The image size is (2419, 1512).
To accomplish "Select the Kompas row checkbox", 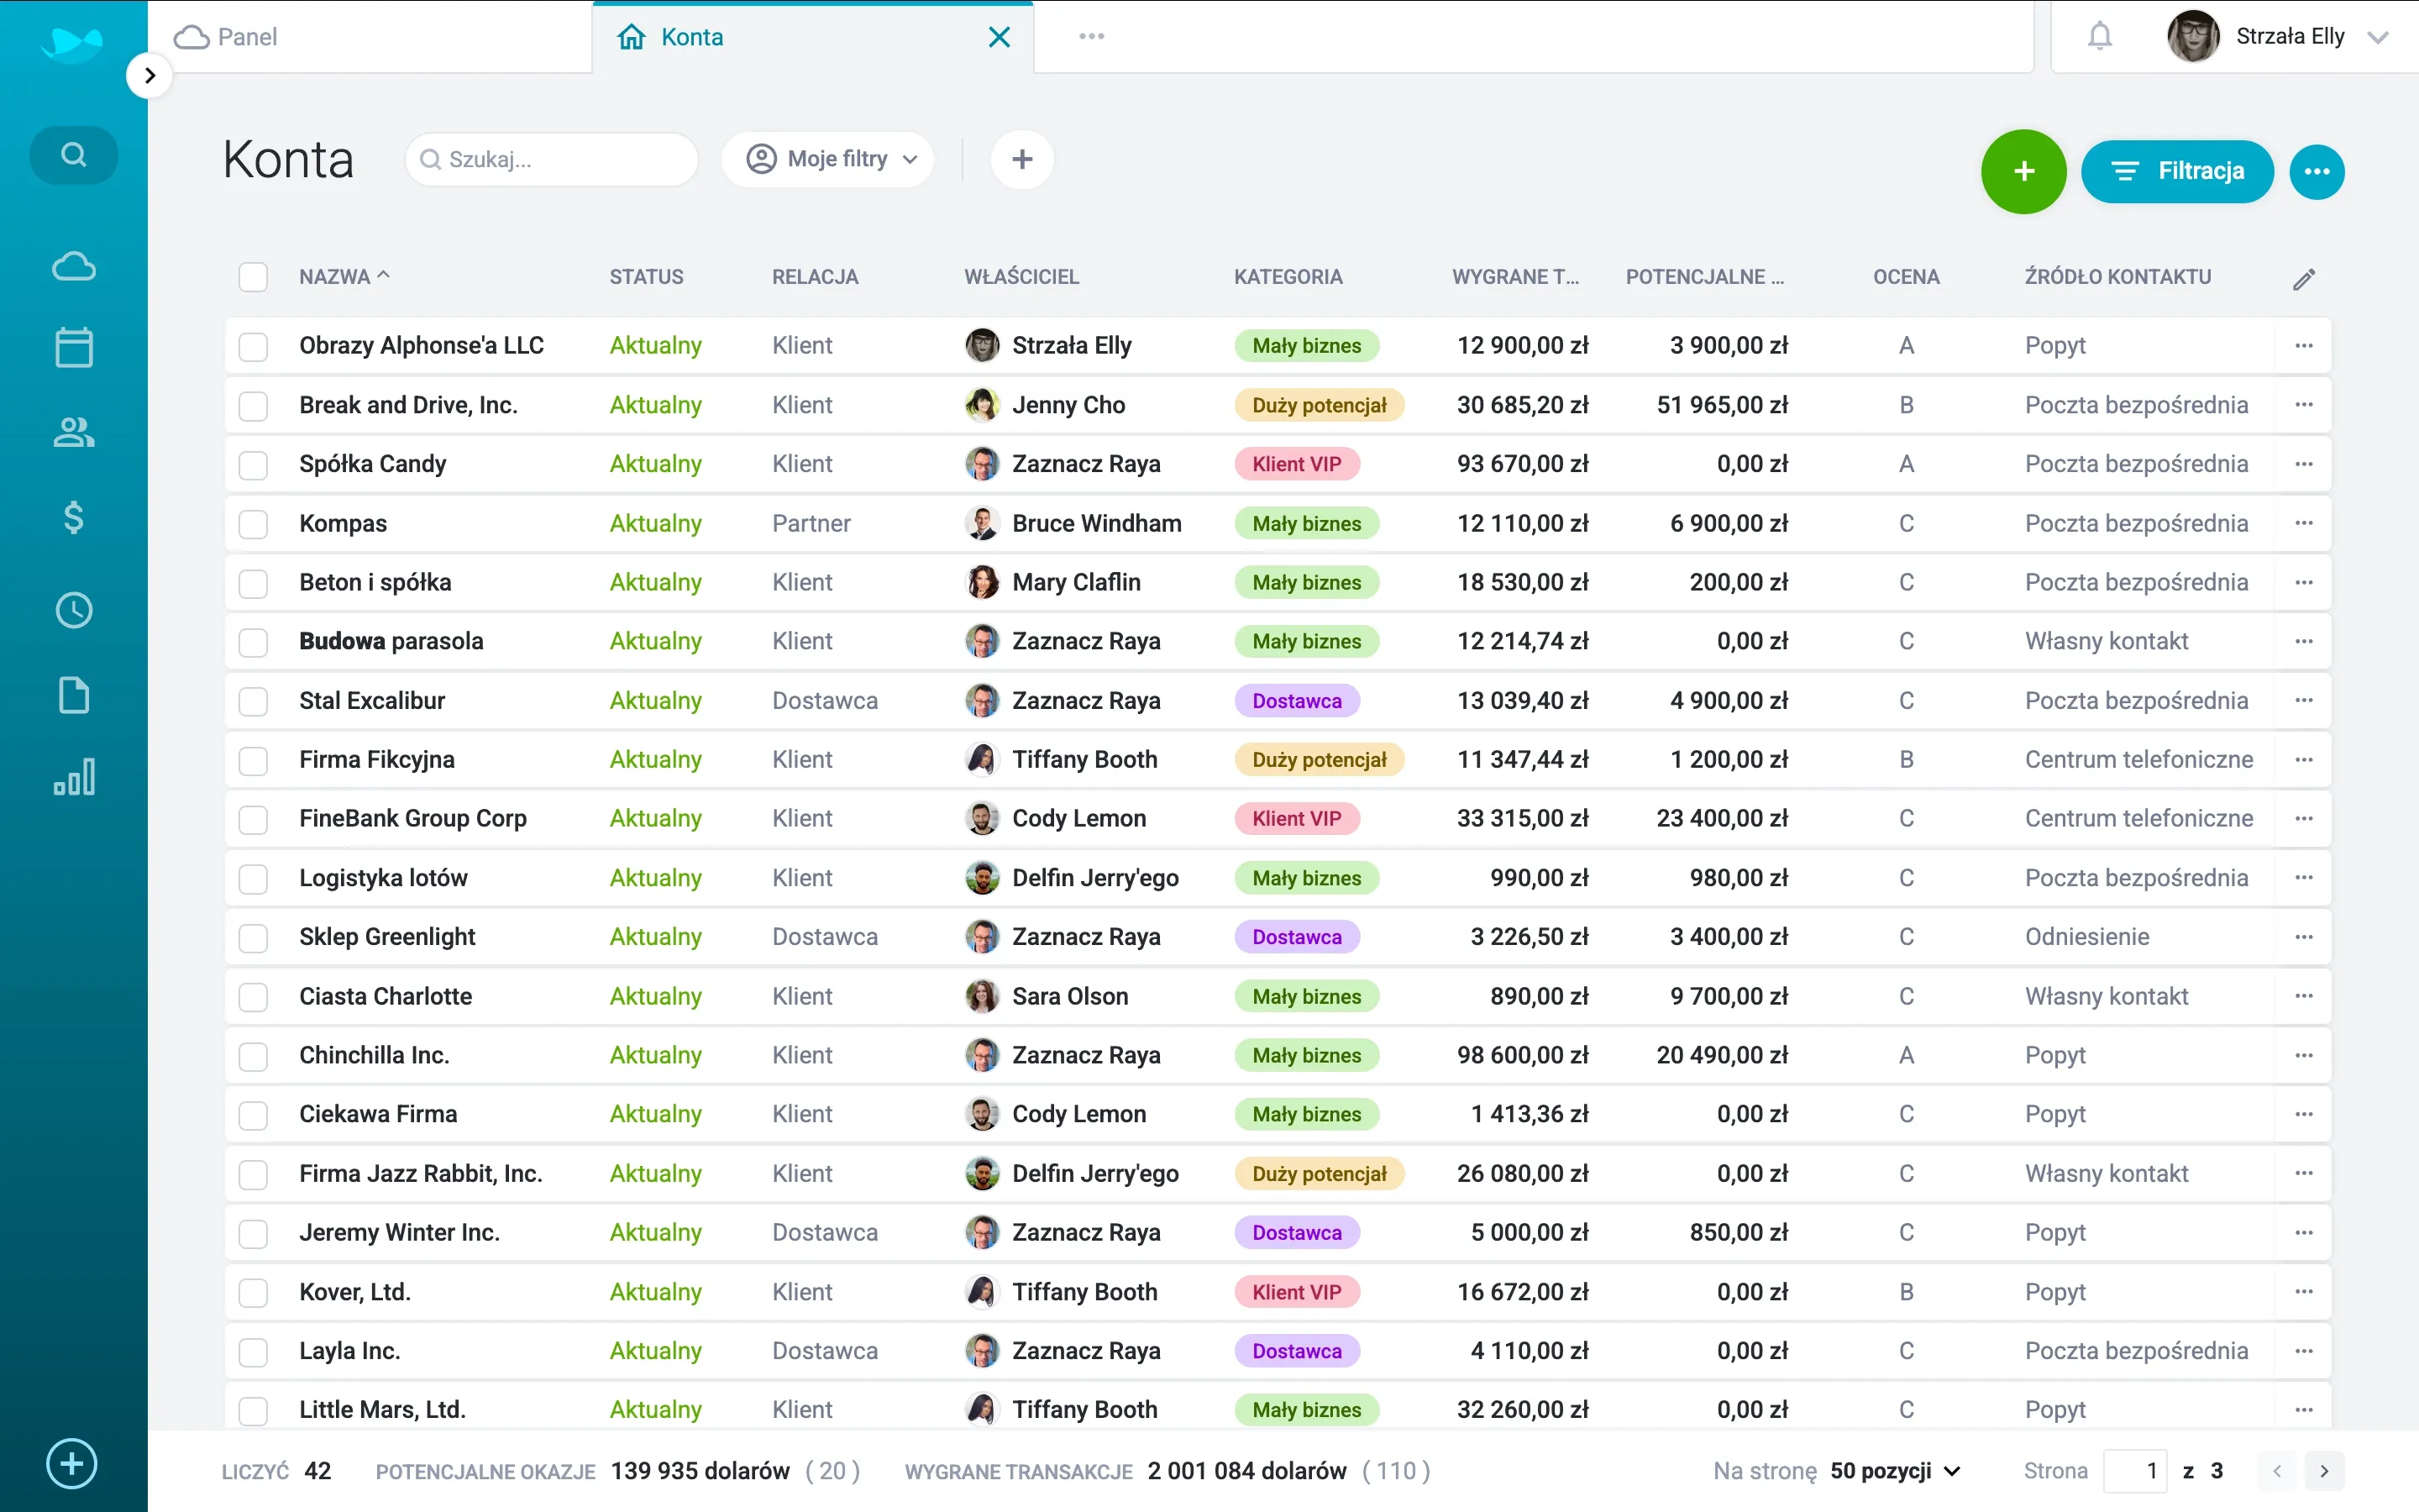I will point(253,524).
